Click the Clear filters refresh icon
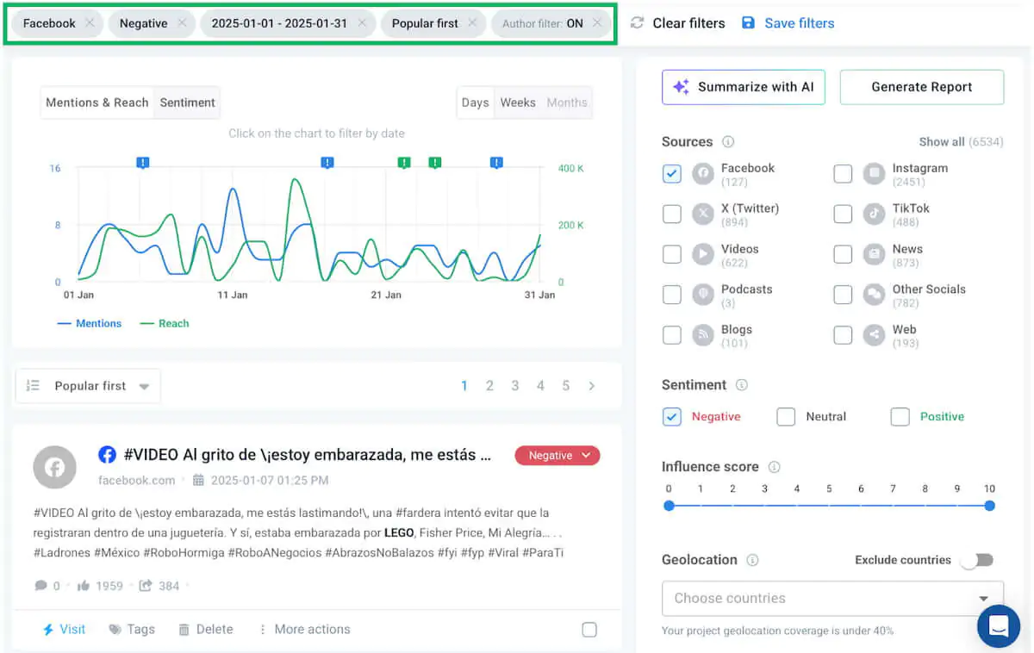1034x653 pixels. (637, 23)
